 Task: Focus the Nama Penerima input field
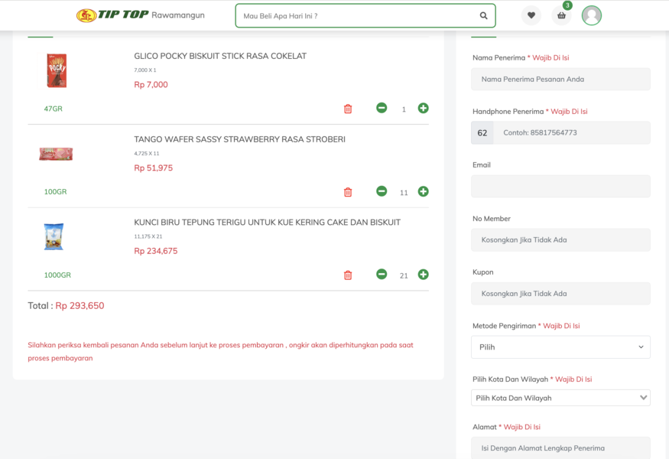pyautogui.click(x=560, y=79)
